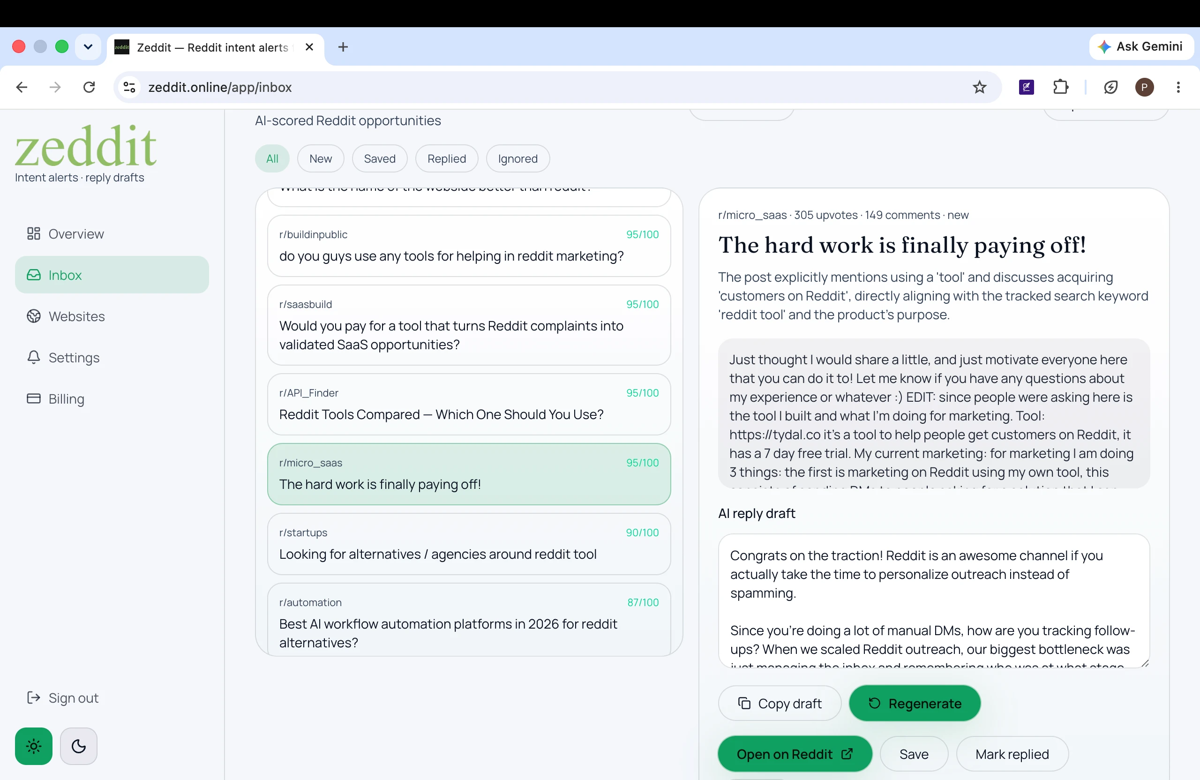
Task: Click the post title heading in detail panel
Action: pos(902,245)
